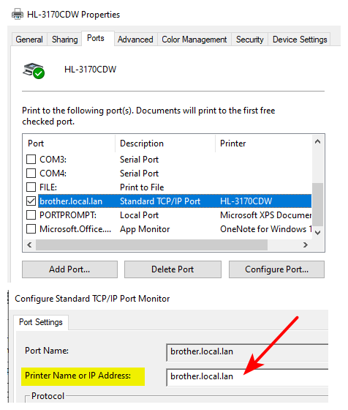
Task: Open the Color Management tab
Action: click(194, 40)
